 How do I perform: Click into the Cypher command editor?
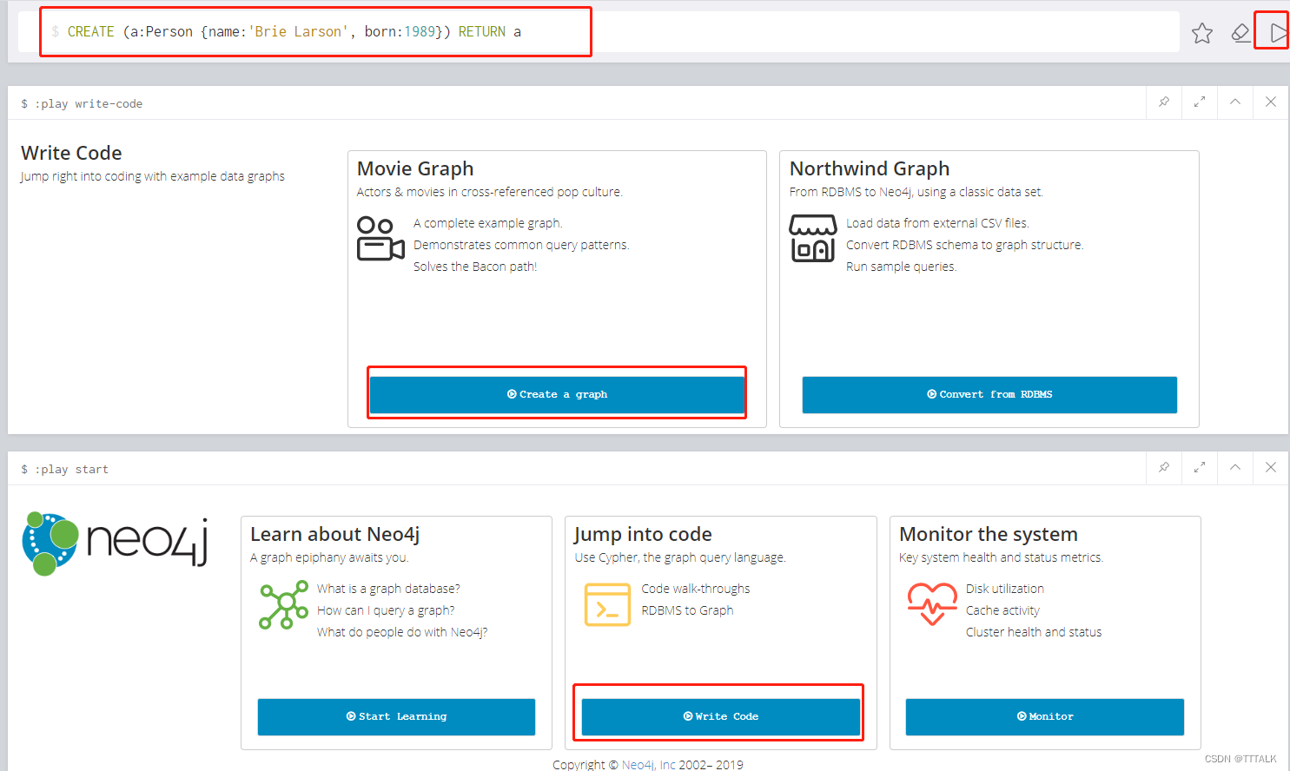(599, 32)
